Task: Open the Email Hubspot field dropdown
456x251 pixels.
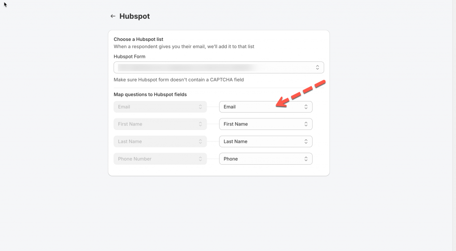Action: (x=263, y=107)
